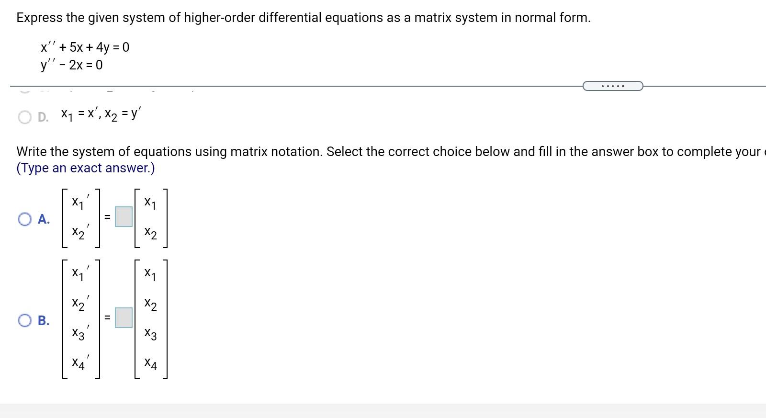Click the four-entry derivative vector in option B
Screen dimensions: 766x418
tap(81, 319)
